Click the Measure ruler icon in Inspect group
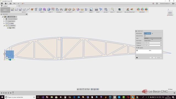Image resolution: width=176 pixels, height=99 pixels. pyautogui.click(x=82, y=9)
